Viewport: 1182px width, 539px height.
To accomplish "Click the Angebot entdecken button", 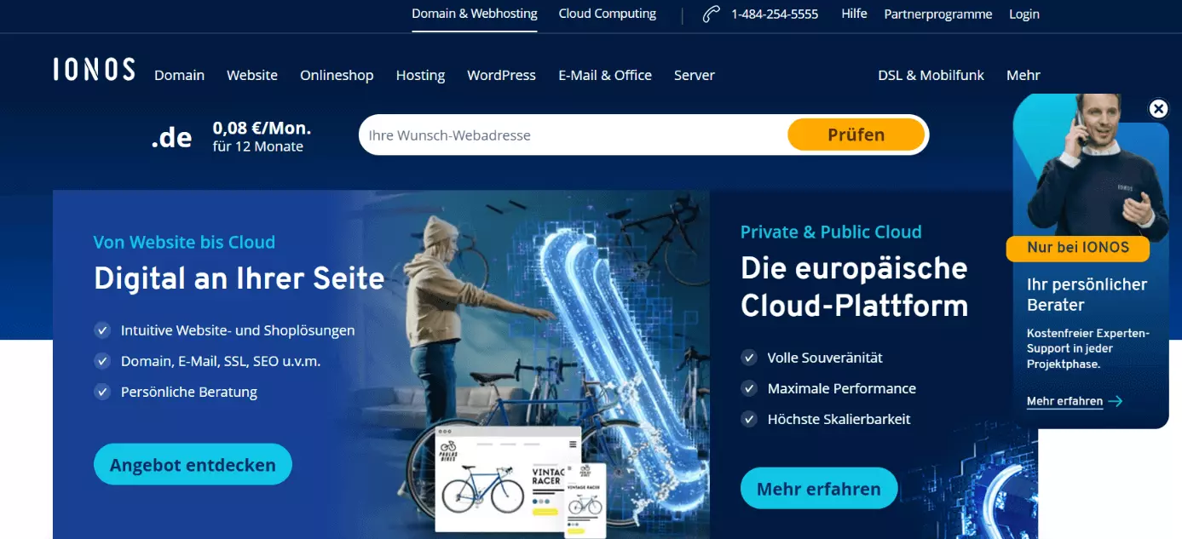I will [193, 465].
